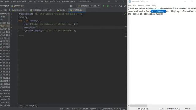
Task: Open the Help menu in PyCharm
Action: click(73, 2)
